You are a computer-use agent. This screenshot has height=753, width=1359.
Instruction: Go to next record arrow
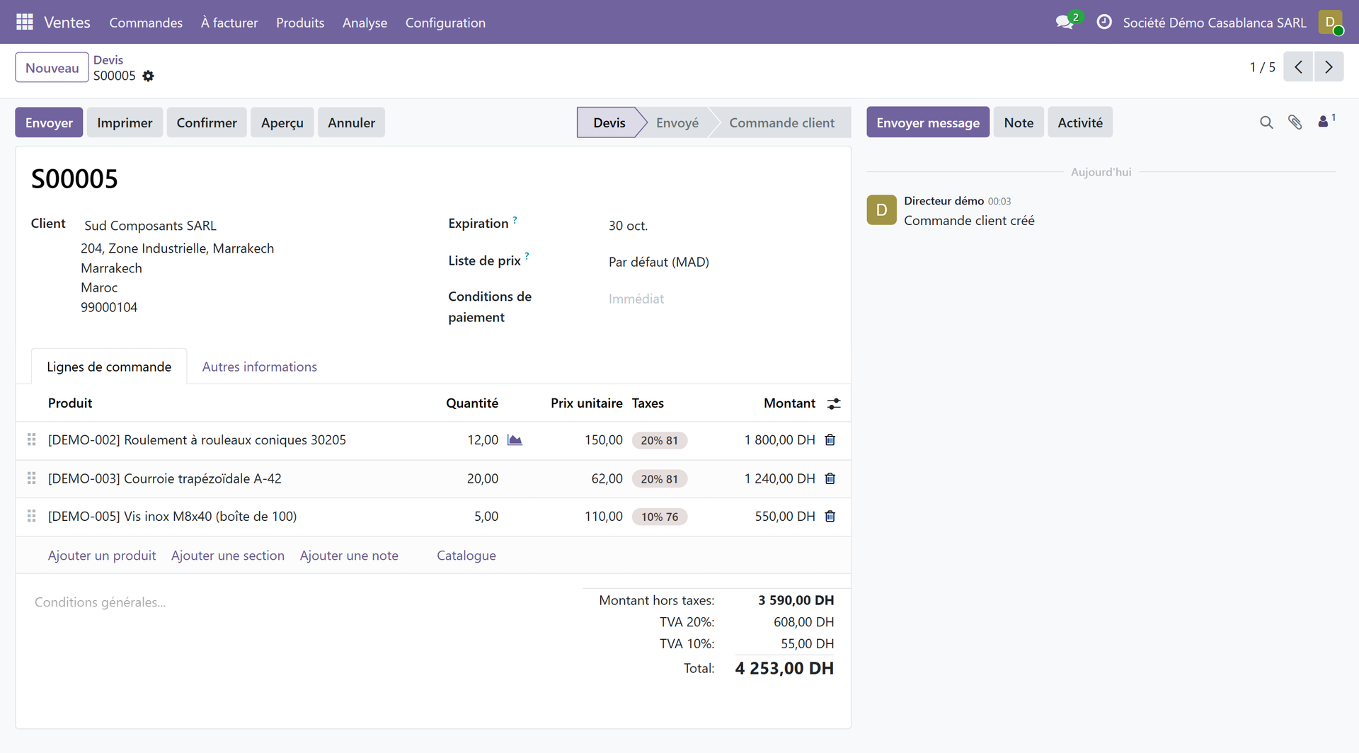click(1329, 67)
